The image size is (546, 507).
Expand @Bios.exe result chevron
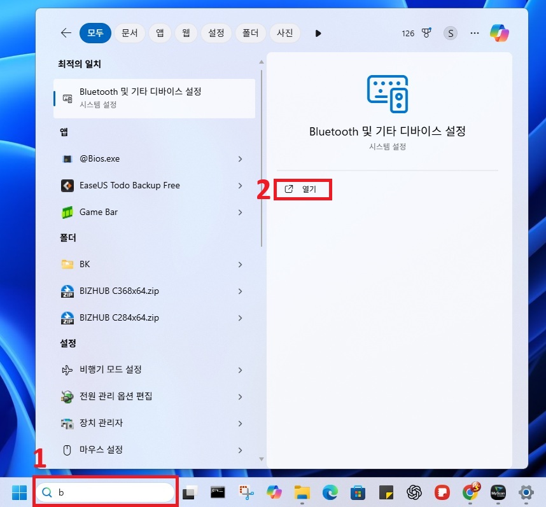pyautogui.click(x=240, y=159)
